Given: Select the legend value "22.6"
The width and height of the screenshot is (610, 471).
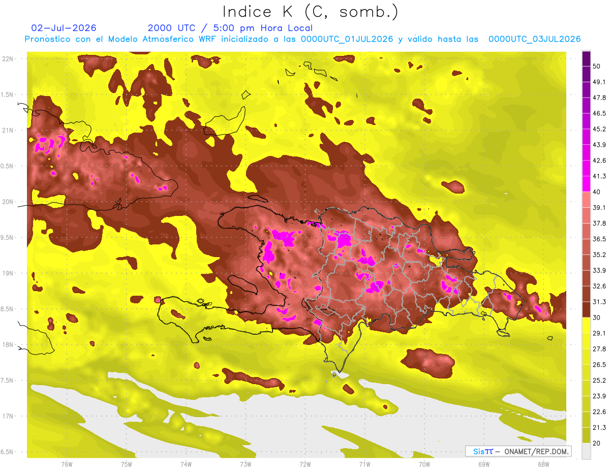Looking at the screenshot, I should 599,412.
